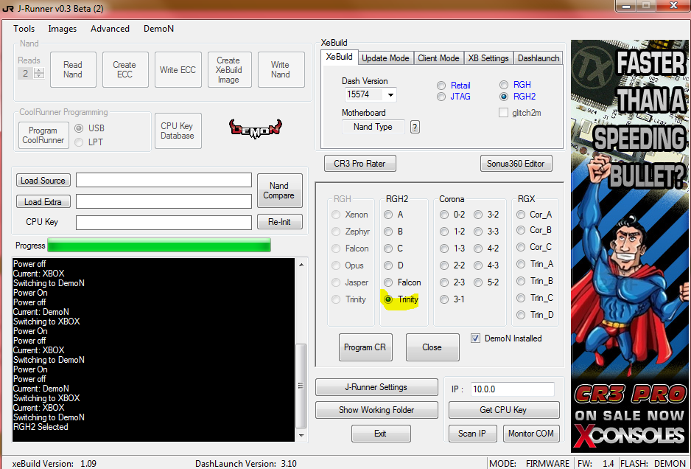
Task: Click the Program CR button
Action: (365, 347)
